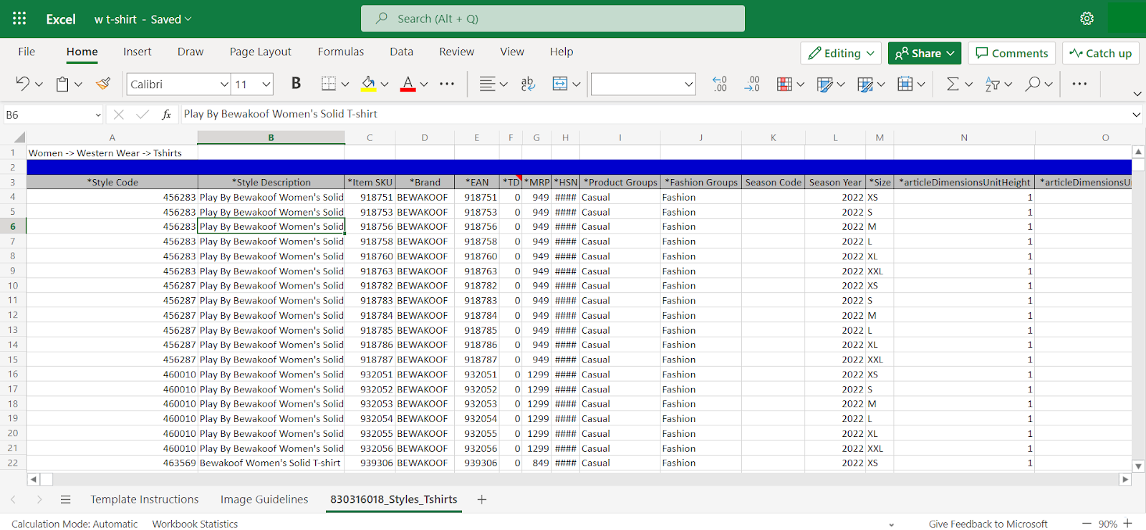Click the Conditional Formatting icon
Viewport: 1146px width, 530px height.
pyautogui.click(x=784, y=84)
